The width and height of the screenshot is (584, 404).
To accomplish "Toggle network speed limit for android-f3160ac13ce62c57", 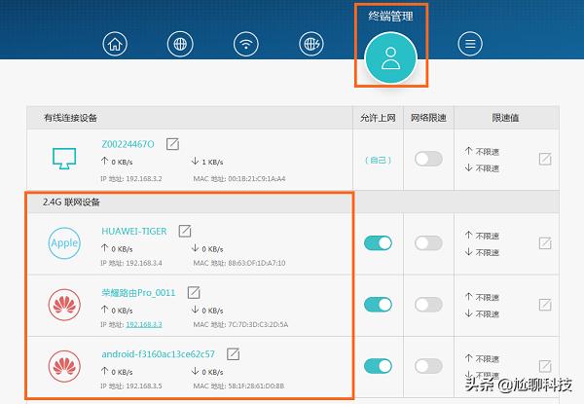I will 428,366.
